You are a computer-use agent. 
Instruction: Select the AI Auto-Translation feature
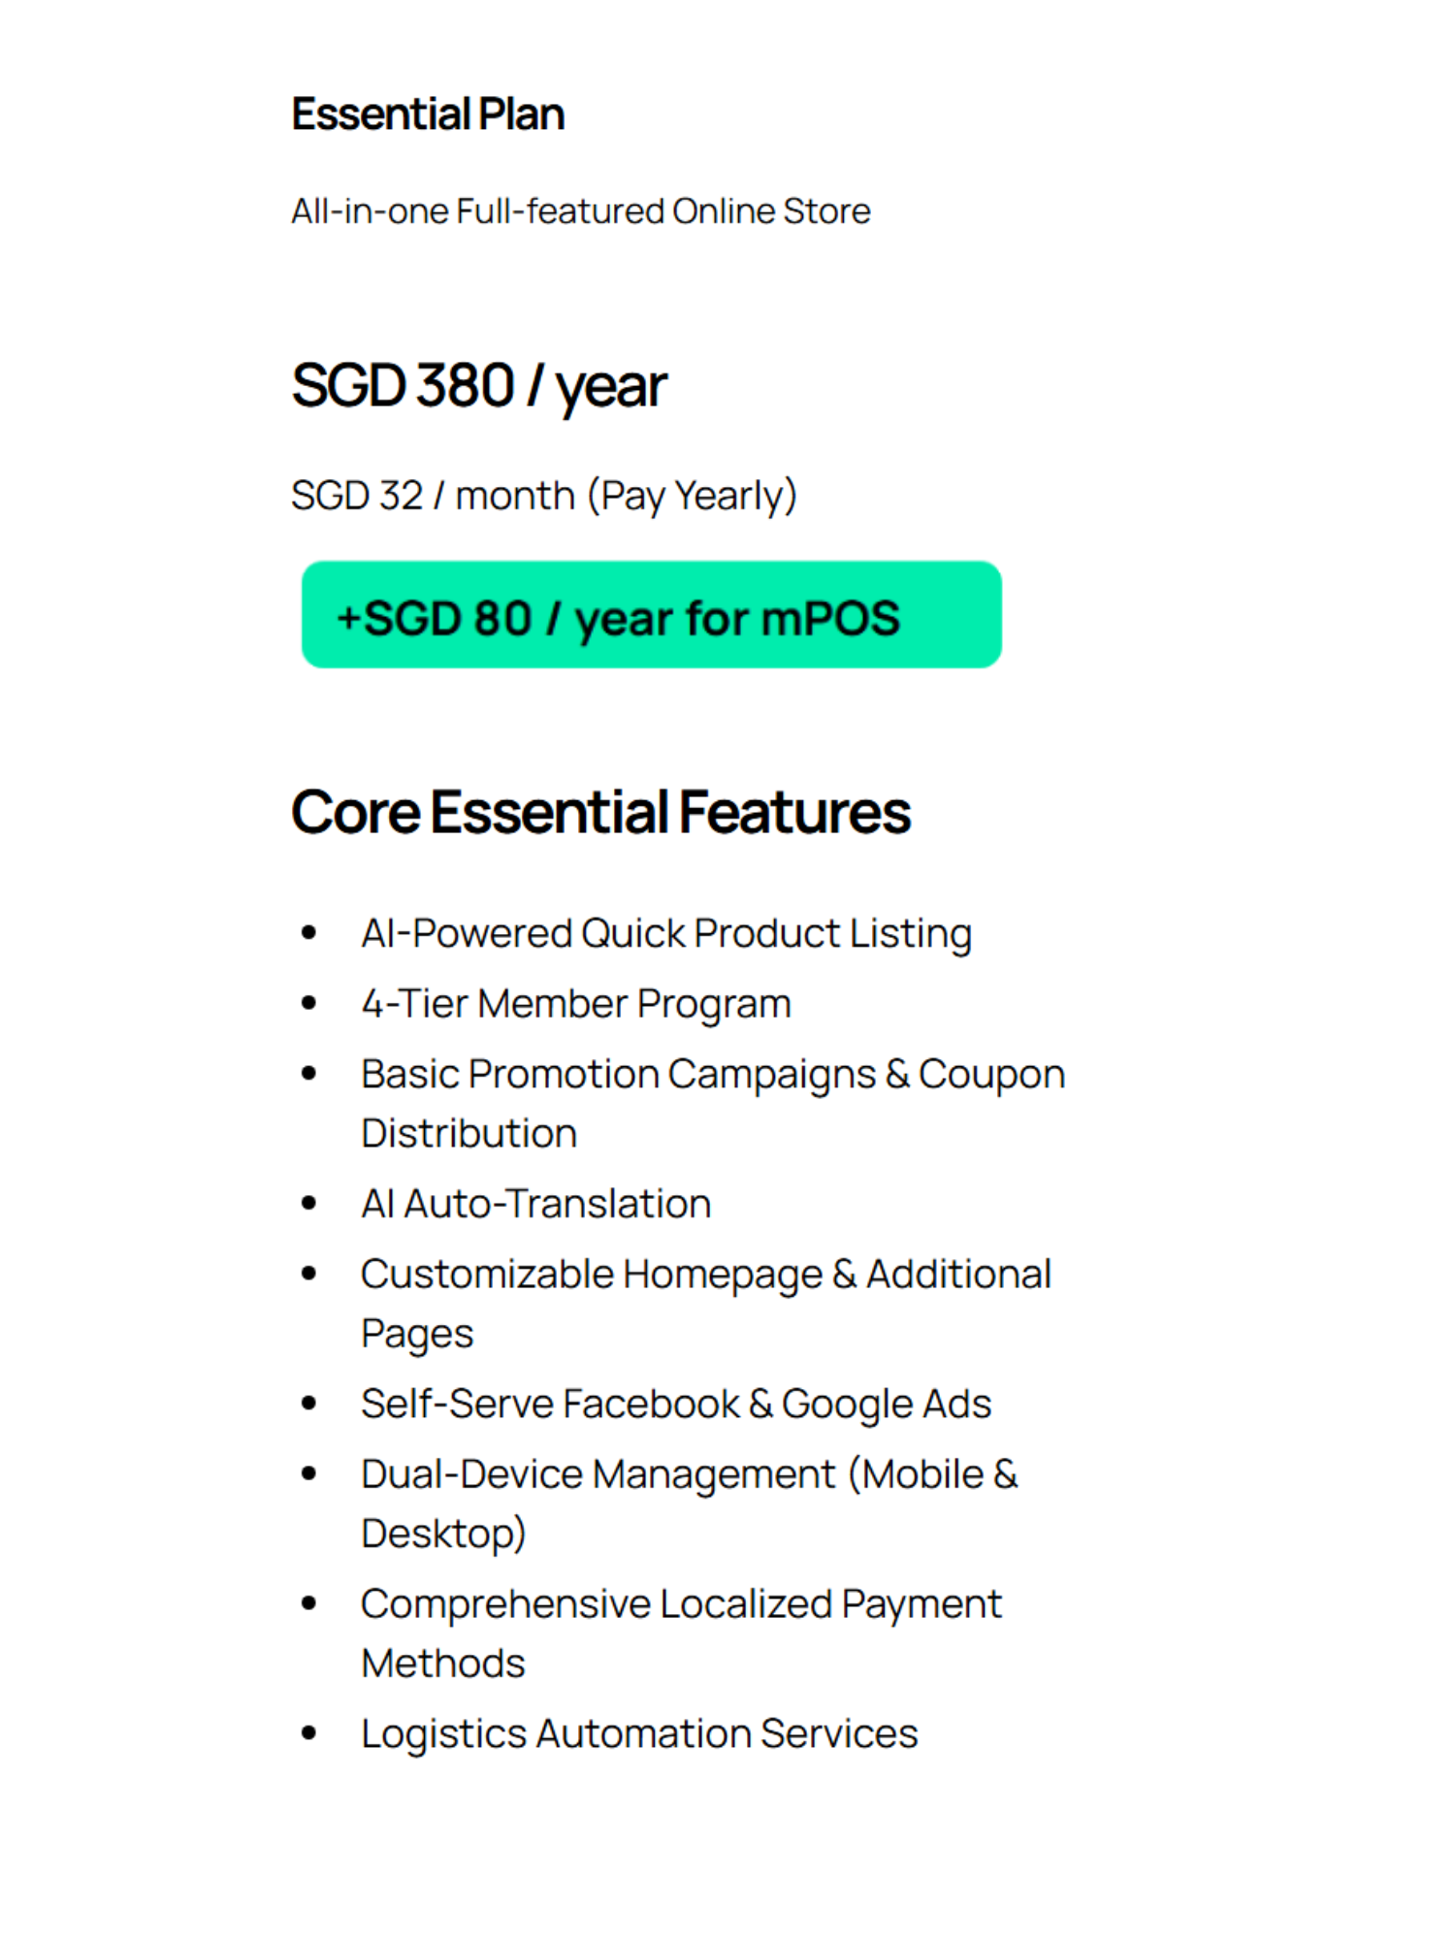coord(535,1204)
